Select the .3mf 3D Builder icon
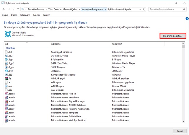Screen dimensions: 189x135 coord(6,71)
